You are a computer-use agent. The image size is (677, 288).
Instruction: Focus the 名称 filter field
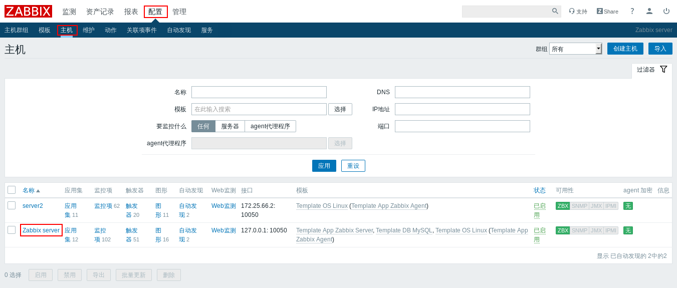pyautogui.click(x=259, y=92)
